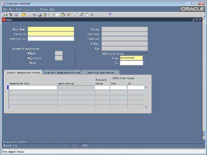
Task: Click the Print toolbar icon
Action: point(40,14)
